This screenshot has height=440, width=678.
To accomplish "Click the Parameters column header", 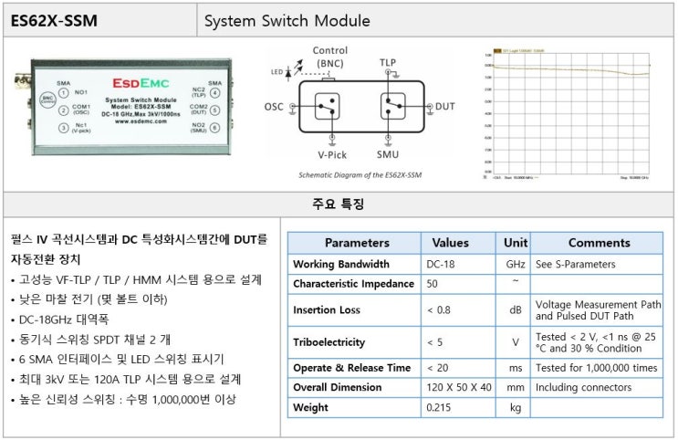I will point(357,243).
